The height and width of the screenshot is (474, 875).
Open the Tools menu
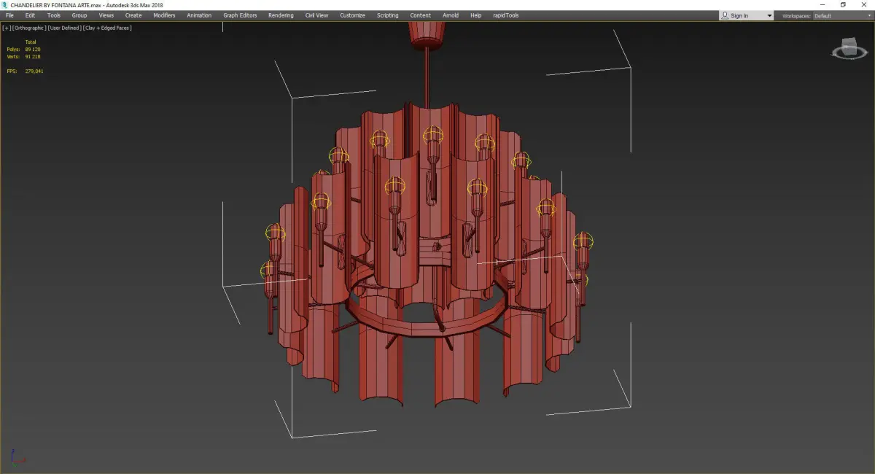[54, 15]
